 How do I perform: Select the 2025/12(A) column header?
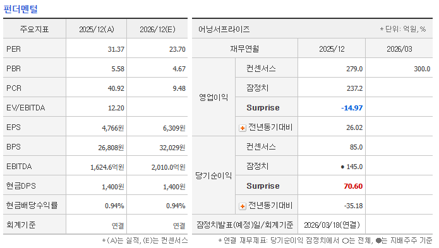[x=96, y=30]
